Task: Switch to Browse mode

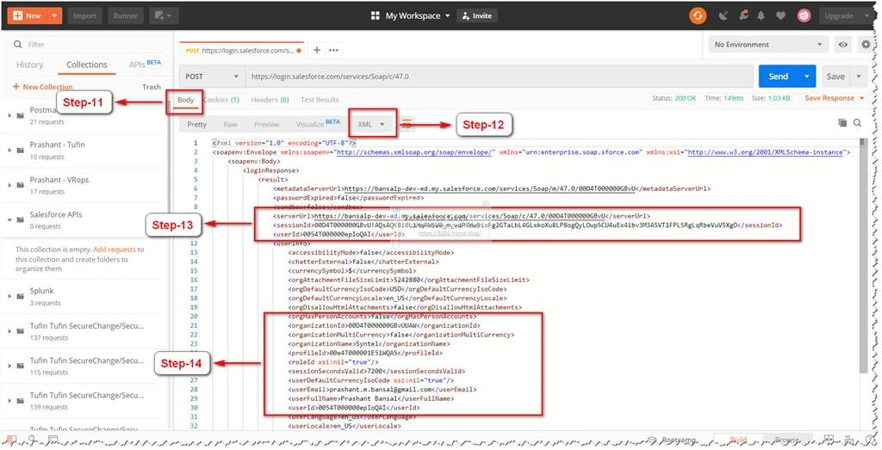Action: [x=787, y=440]
